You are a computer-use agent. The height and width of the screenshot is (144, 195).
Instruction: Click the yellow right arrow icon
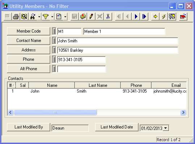155,17
